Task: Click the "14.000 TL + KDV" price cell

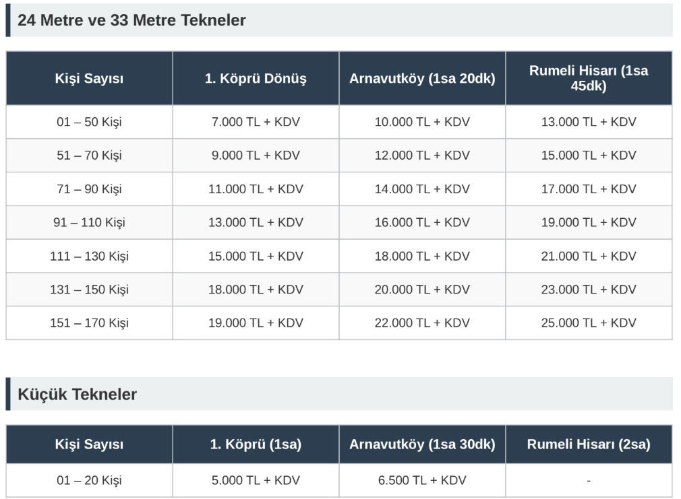Action: pyautogui.click(x=422, y=189)
